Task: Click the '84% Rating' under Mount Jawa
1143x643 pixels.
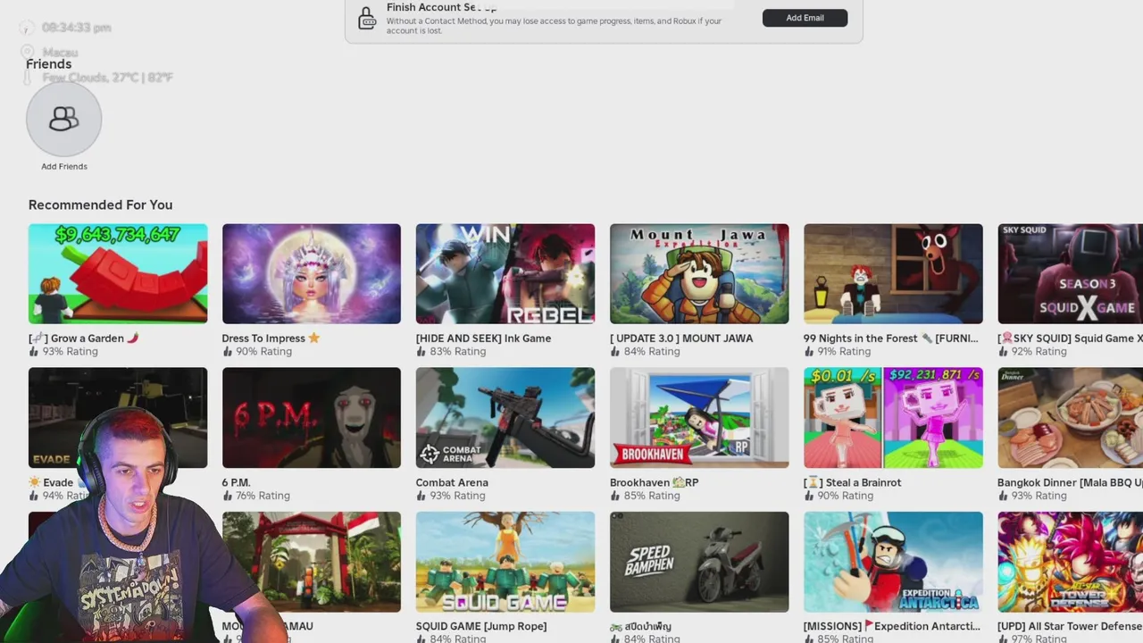Action: pos(652,351)
